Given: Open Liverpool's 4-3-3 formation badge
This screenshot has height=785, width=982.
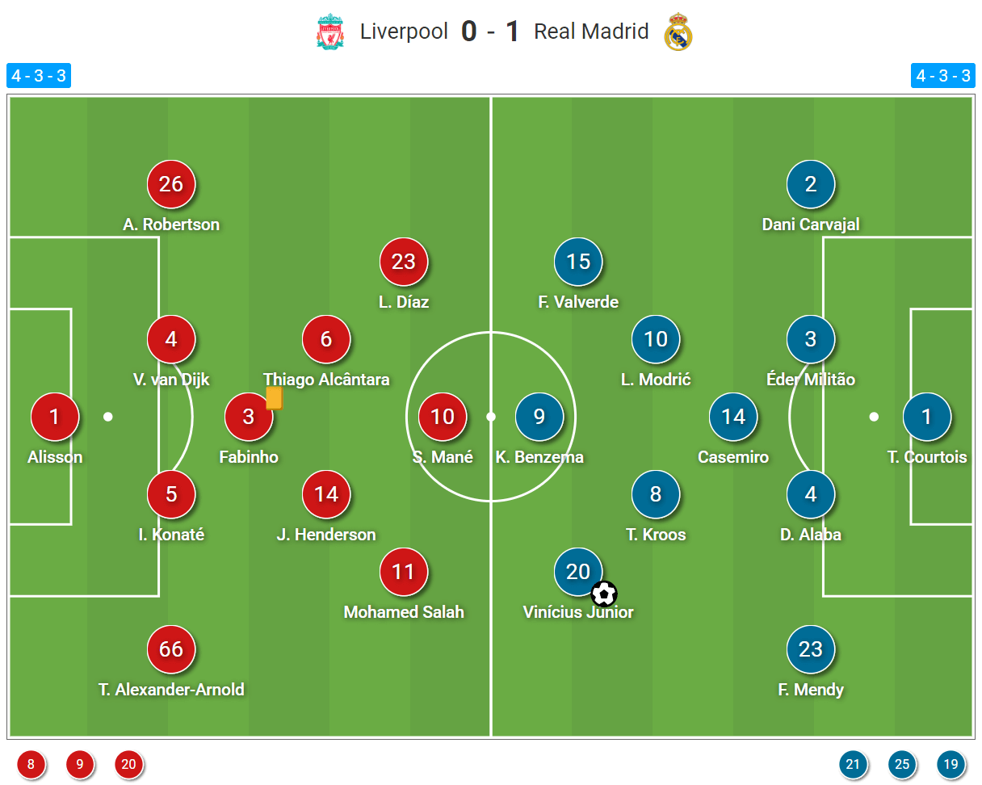Looking at the screenshot, I should pyautogui.click(x=39, y=77).
